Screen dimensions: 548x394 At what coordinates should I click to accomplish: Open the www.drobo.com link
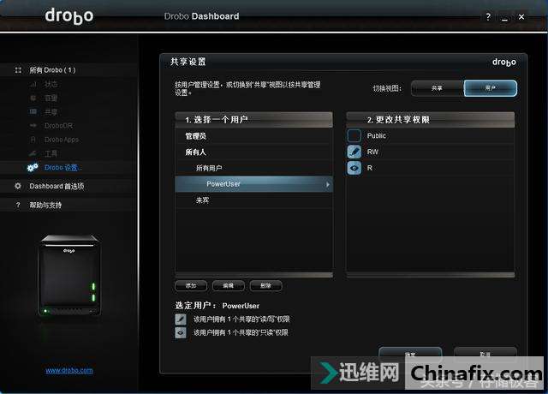pyautogui.click(x=69, y=370)
